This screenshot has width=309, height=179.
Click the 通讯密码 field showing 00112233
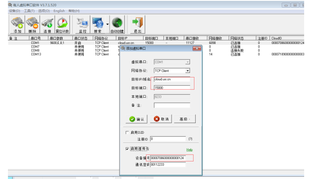(168, 164)
